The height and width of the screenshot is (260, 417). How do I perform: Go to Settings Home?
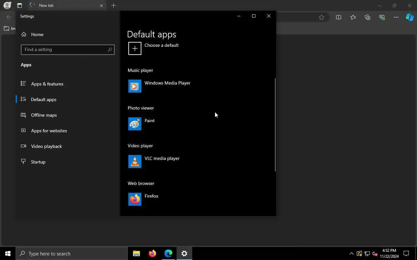tap(68, 34)
